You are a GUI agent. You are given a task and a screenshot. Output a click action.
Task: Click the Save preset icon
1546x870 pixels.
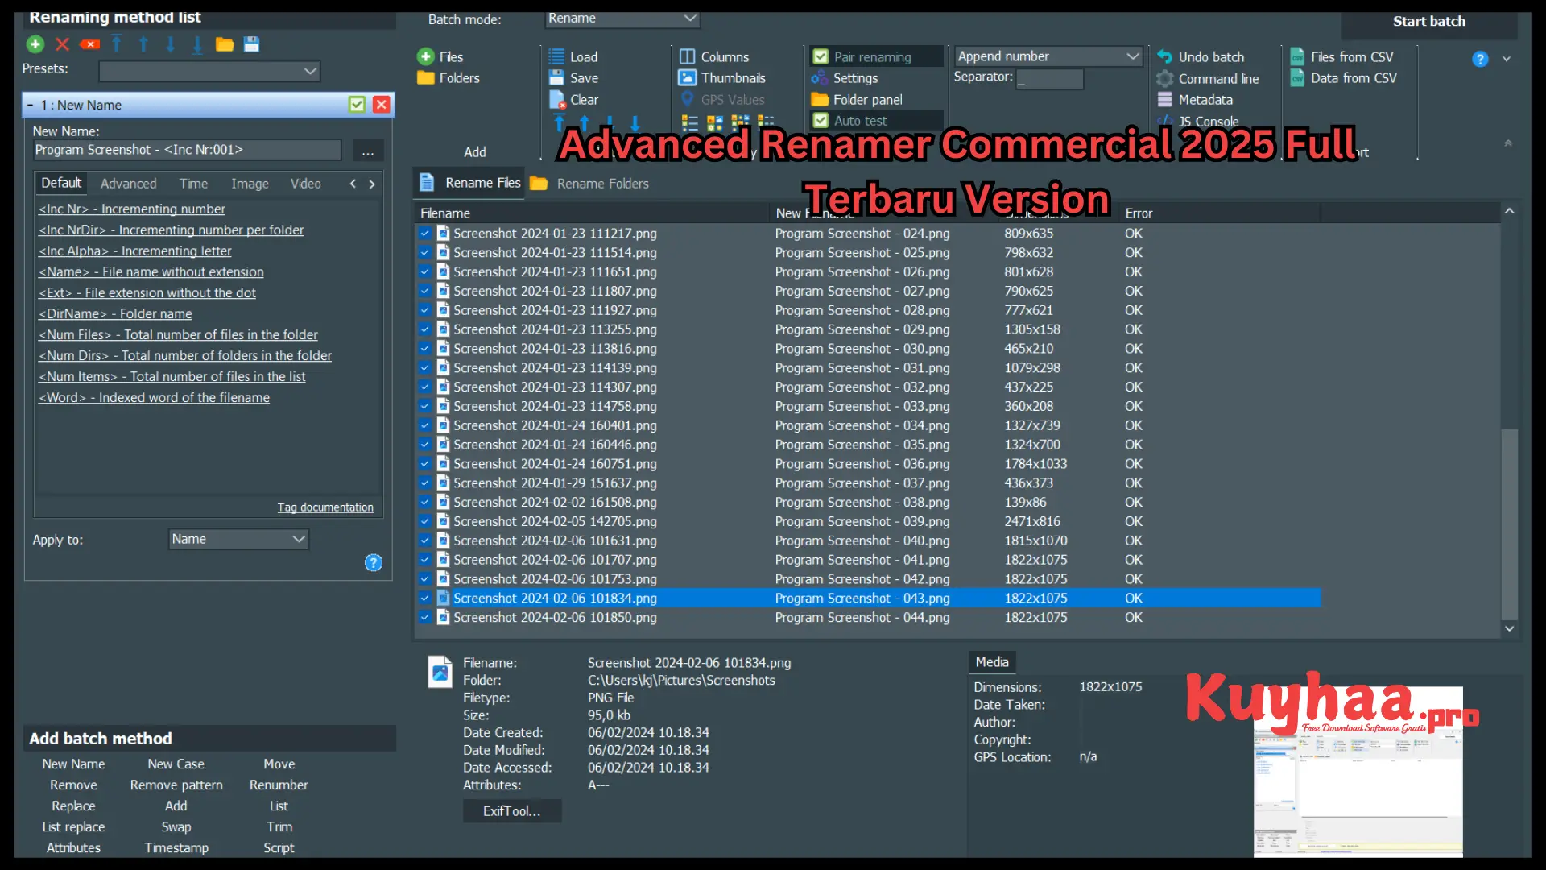250,44
